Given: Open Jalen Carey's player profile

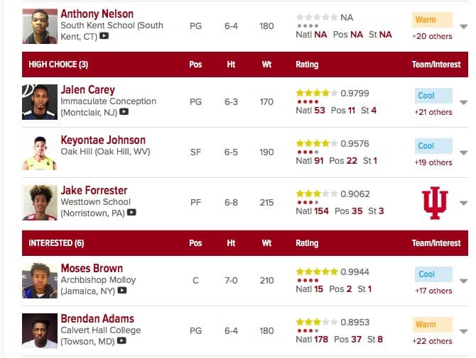Looking at the screenshot, I should 87,90.
